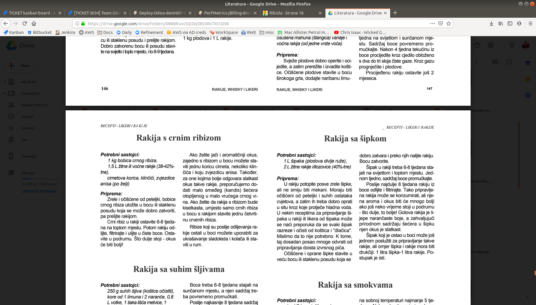Click the Google Drive logo
536x305 pixels.
pos(20,45)
